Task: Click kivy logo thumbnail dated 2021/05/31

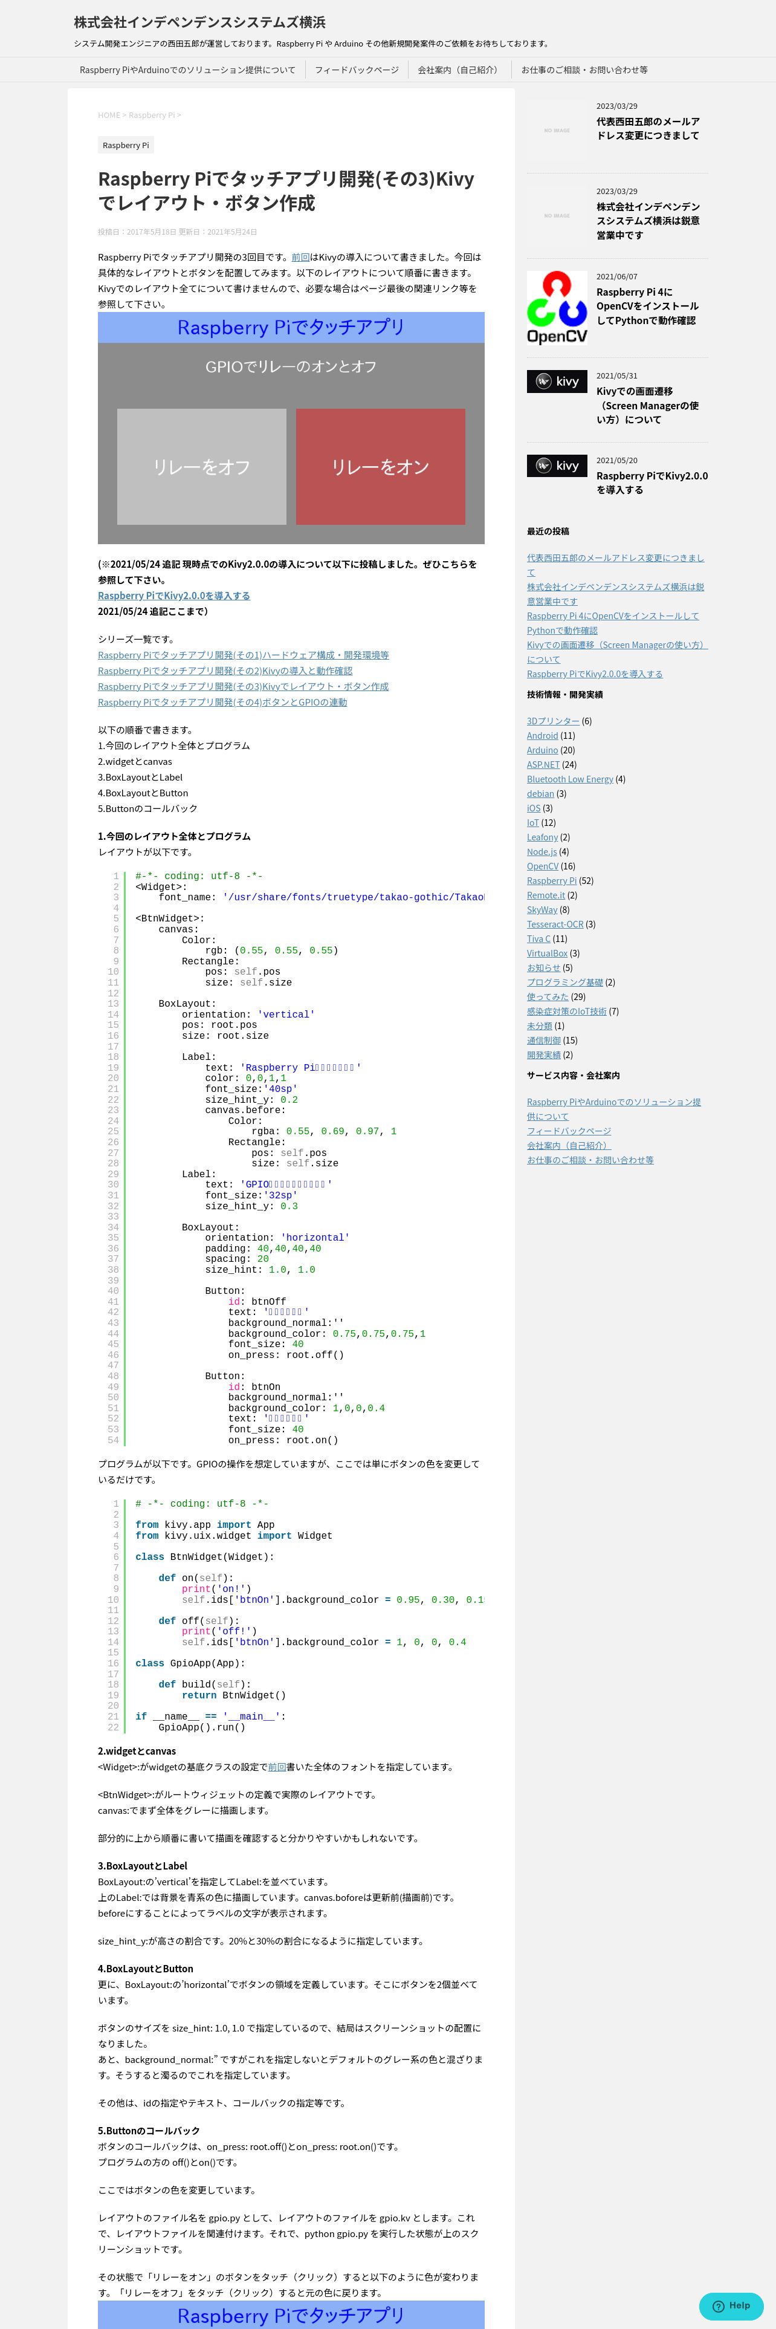Action: pyautogui.click(x=557, y=382)
